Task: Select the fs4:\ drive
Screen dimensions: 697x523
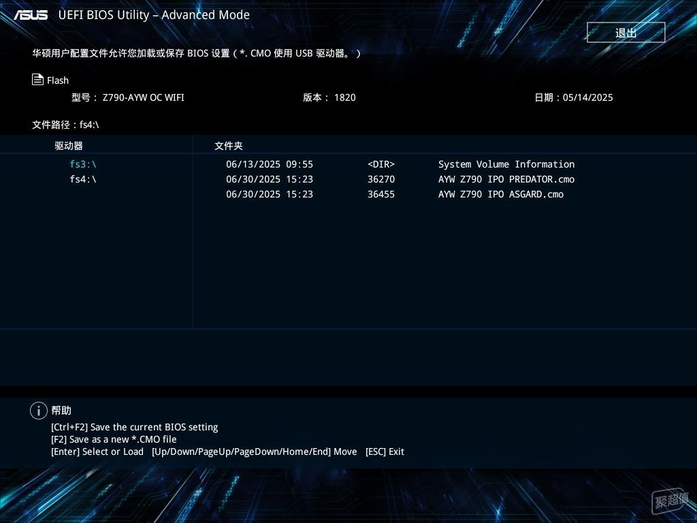Action: coord(83,179)
